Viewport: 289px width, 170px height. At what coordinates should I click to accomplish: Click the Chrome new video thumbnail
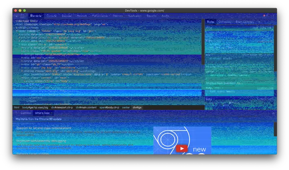(x=182, y=140)
